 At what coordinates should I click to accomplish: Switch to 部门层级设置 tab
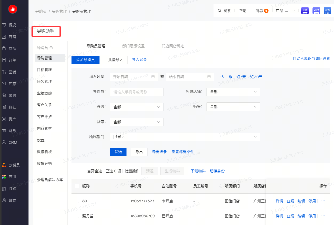coord(133,46)
